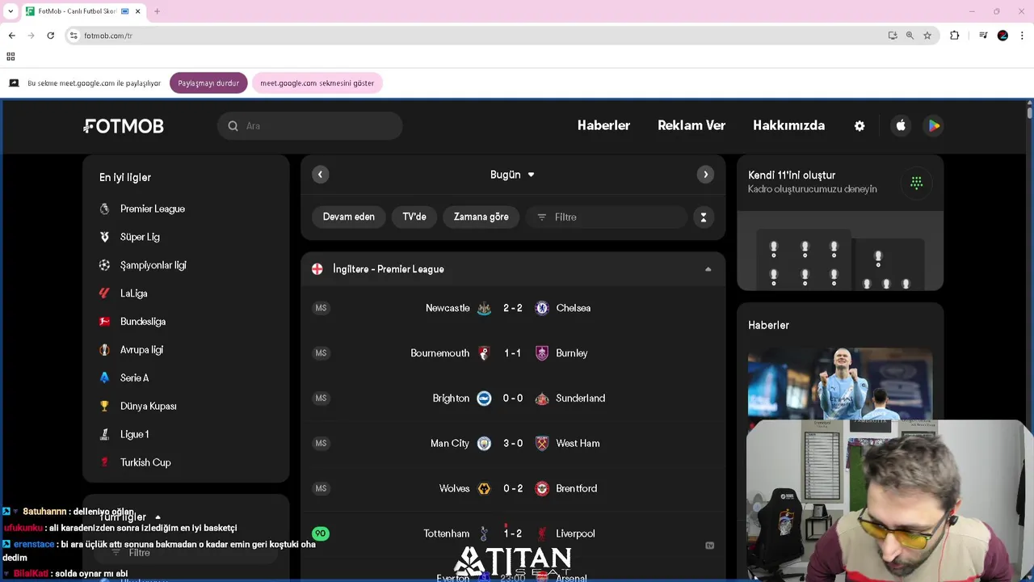Click the collapse-all leagues icon
The height and width of the screenshot is (582, 1034).
(703, 217)
